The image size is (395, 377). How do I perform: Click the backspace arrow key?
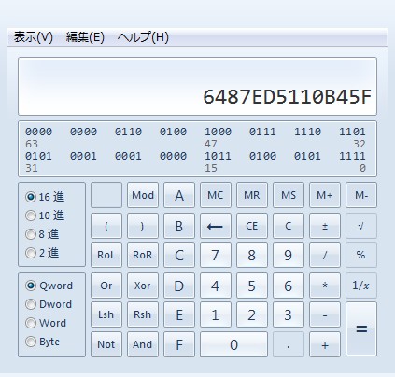216,226
